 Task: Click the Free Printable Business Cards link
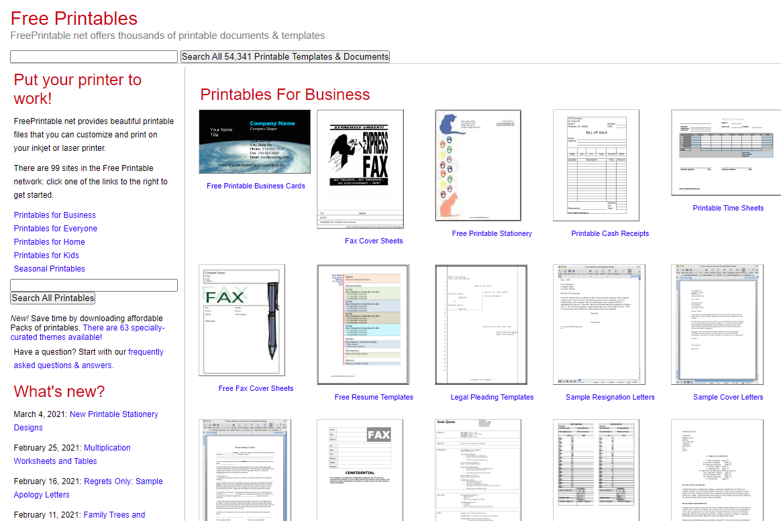pos(256,186)
